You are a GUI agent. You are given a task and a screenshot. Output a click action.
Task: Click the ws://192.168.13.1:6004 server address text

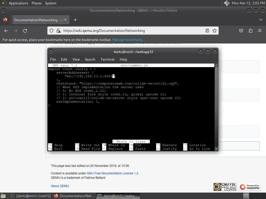tap(90, 76)
